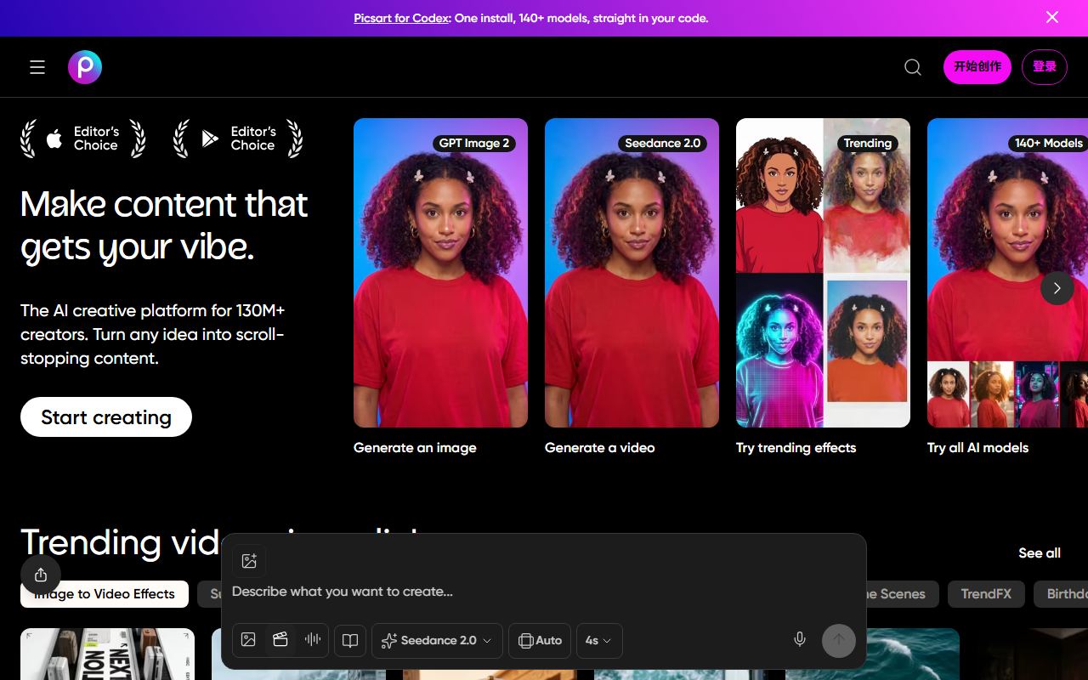The image size is (1088, 680).
Task: Open the 4s duration dropdown
Action: tap(599, 641)
